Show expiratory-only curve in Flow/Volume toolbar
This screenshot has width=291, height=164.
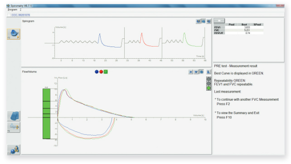point(191,72)
